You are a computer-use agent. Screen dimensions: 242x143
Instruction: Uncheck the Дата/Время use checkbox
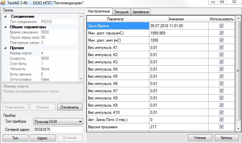point(221,26)
